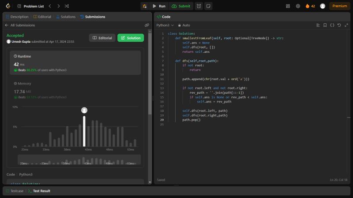Toggle the Auto lock setting
This screenshot has width=353, height=198.
pos(184,25)
